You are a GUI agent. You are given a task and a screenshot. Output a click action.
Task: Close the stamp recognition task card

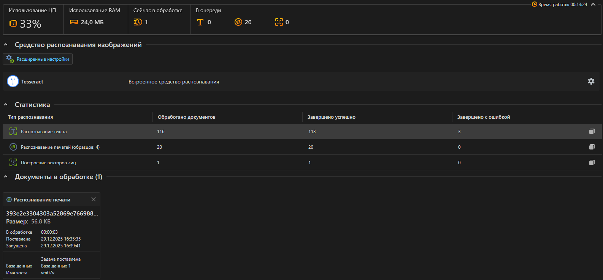(x=94, y=199)
